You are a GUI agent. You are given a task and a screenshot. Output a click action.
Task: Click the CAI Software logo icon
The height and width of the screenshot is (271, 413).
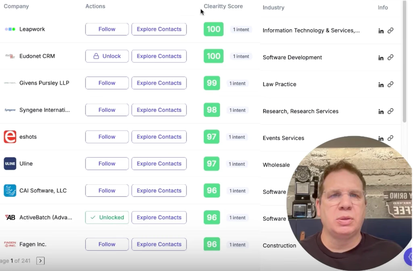tap(10, 190)
